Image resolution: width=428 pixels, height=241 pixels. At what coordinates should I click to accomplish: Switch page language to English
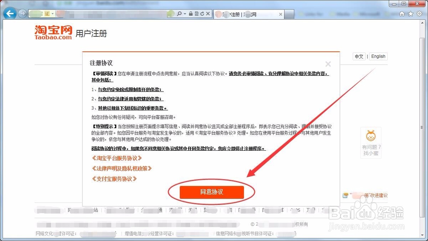click(378, 56)
